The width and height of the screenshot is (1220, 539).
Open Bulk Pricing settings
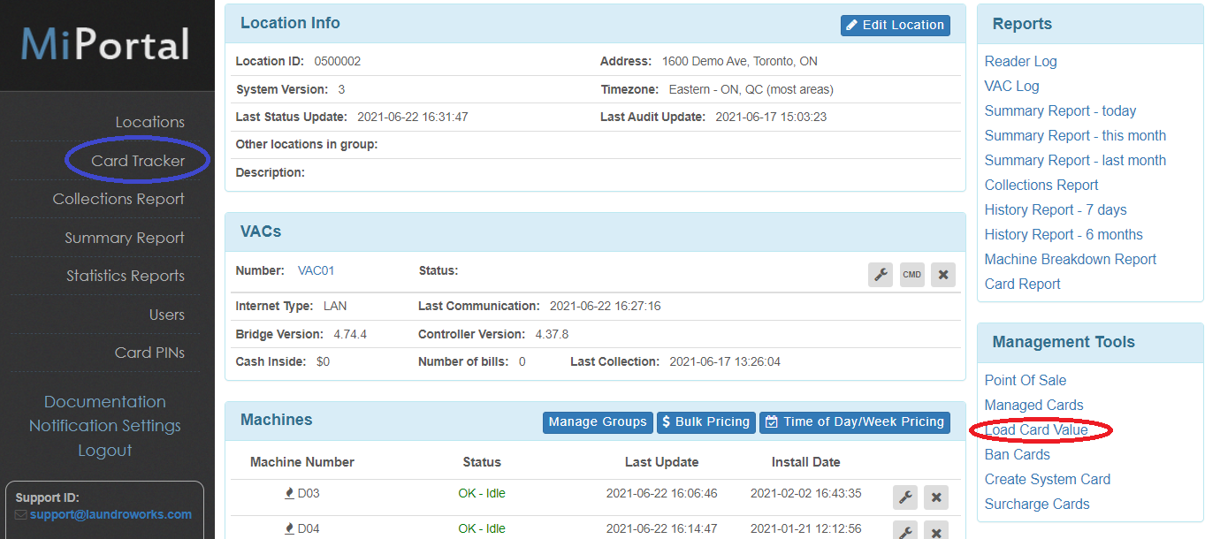click(705, 422)
